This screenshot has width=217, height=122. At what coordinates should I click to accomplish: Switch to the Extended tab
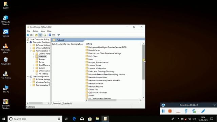click(x=57, y=103)
